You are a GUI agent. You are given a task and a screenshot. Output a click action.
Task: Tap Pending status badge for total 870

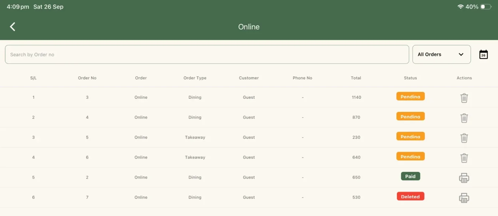click(x=410, y=116)
